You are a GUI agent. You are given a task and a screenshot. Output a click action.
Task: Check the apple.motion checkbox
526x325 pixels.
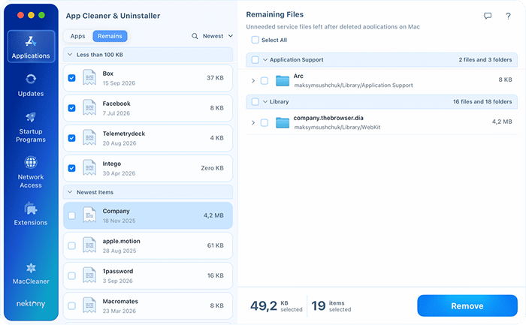[x=72, y=245]
